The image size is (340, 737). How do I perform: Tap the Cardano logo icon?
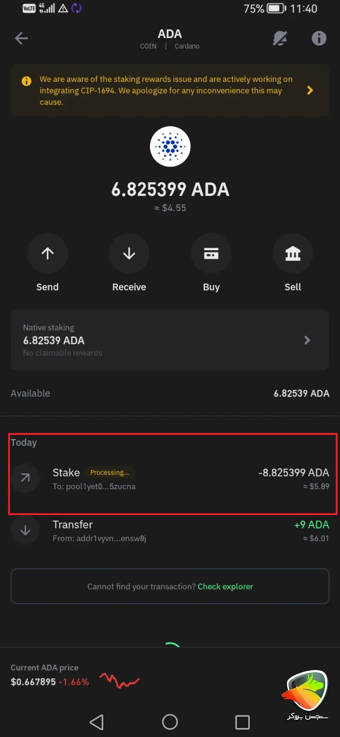[170, 147]
